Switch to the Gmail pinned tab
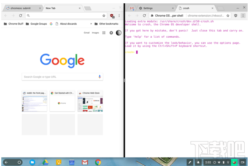The width and height of the screenshot is (248, 166). pos(132,8)
